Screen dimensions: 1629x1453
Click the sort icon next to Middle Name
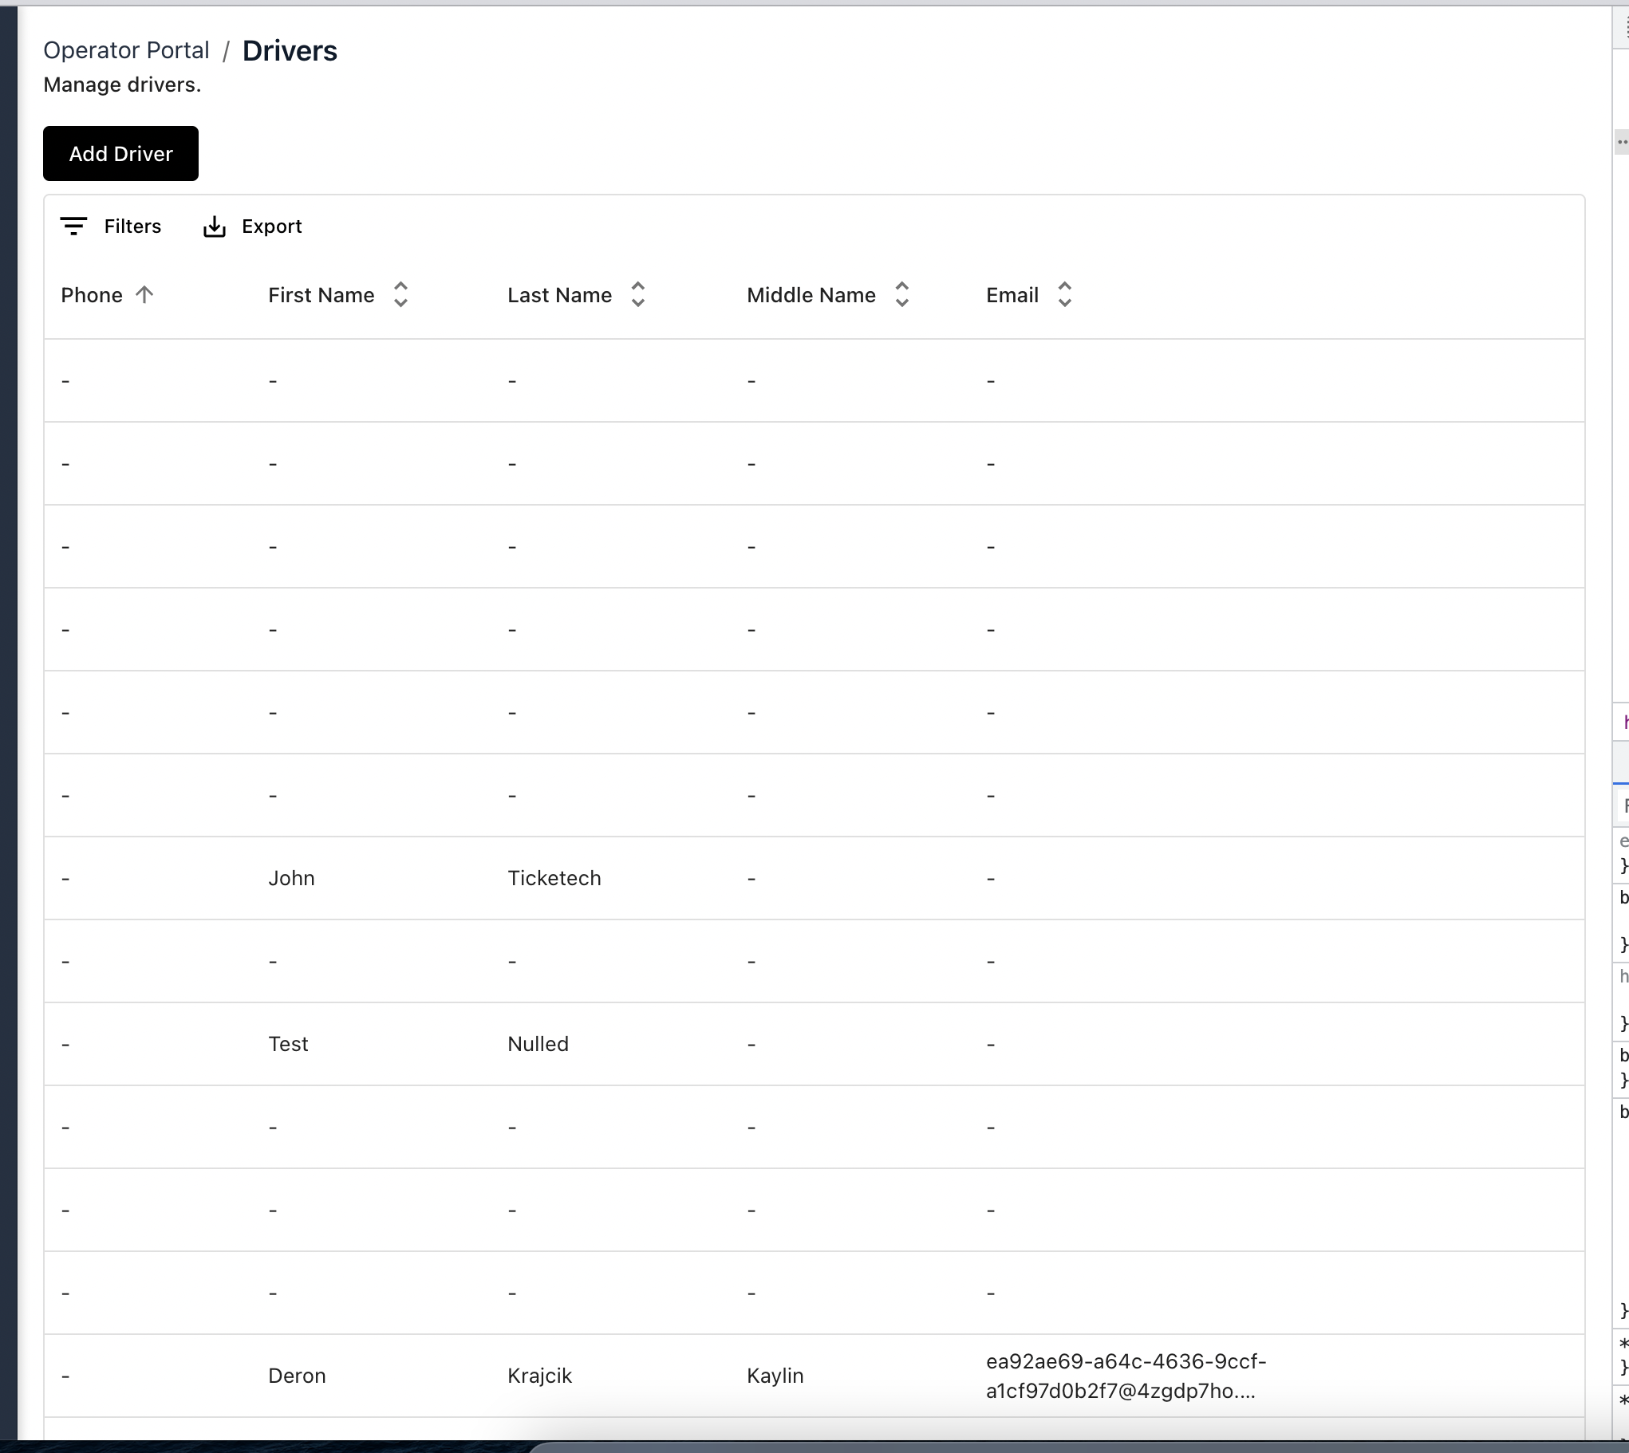coord(901,294)
